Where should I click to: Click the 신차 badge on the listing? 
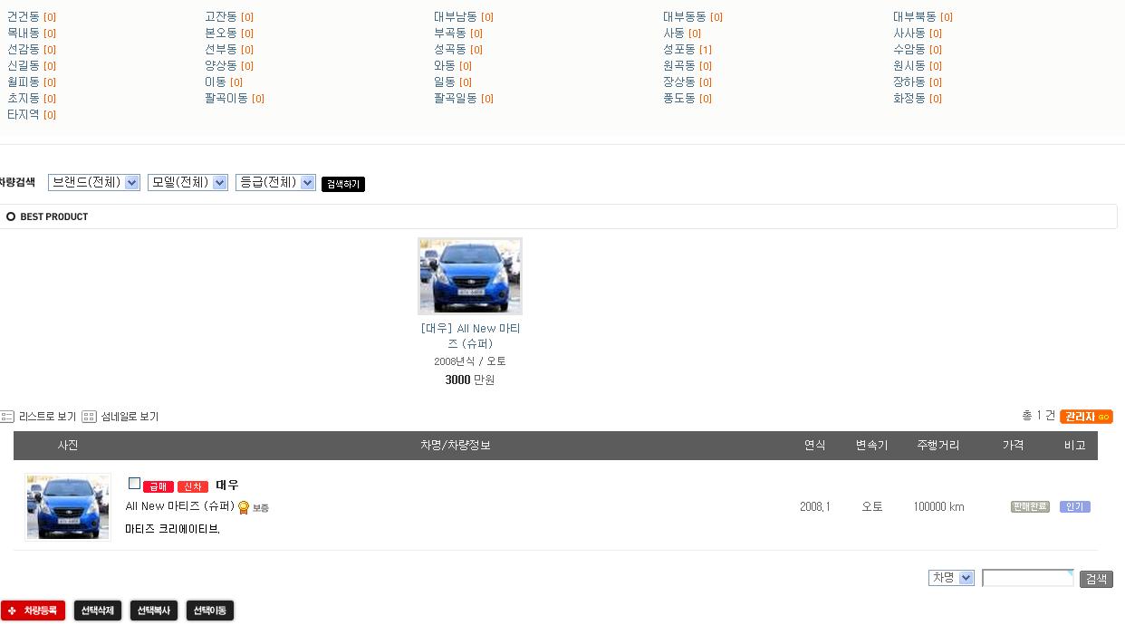(x=193, y=486)
